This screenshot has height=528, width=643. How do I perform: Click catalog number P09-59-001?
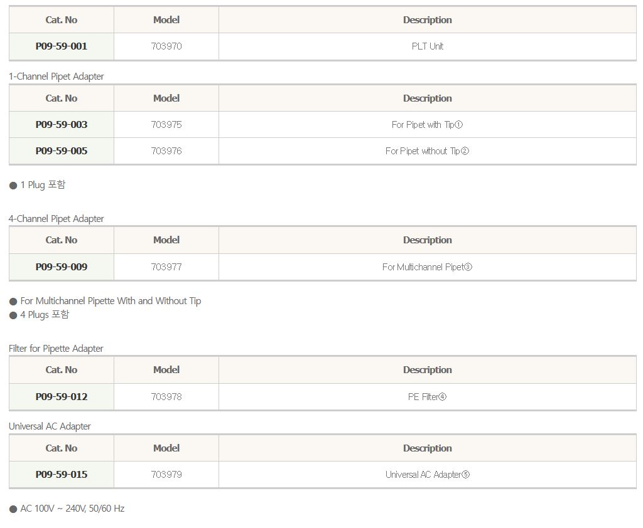tap(62, 46)
